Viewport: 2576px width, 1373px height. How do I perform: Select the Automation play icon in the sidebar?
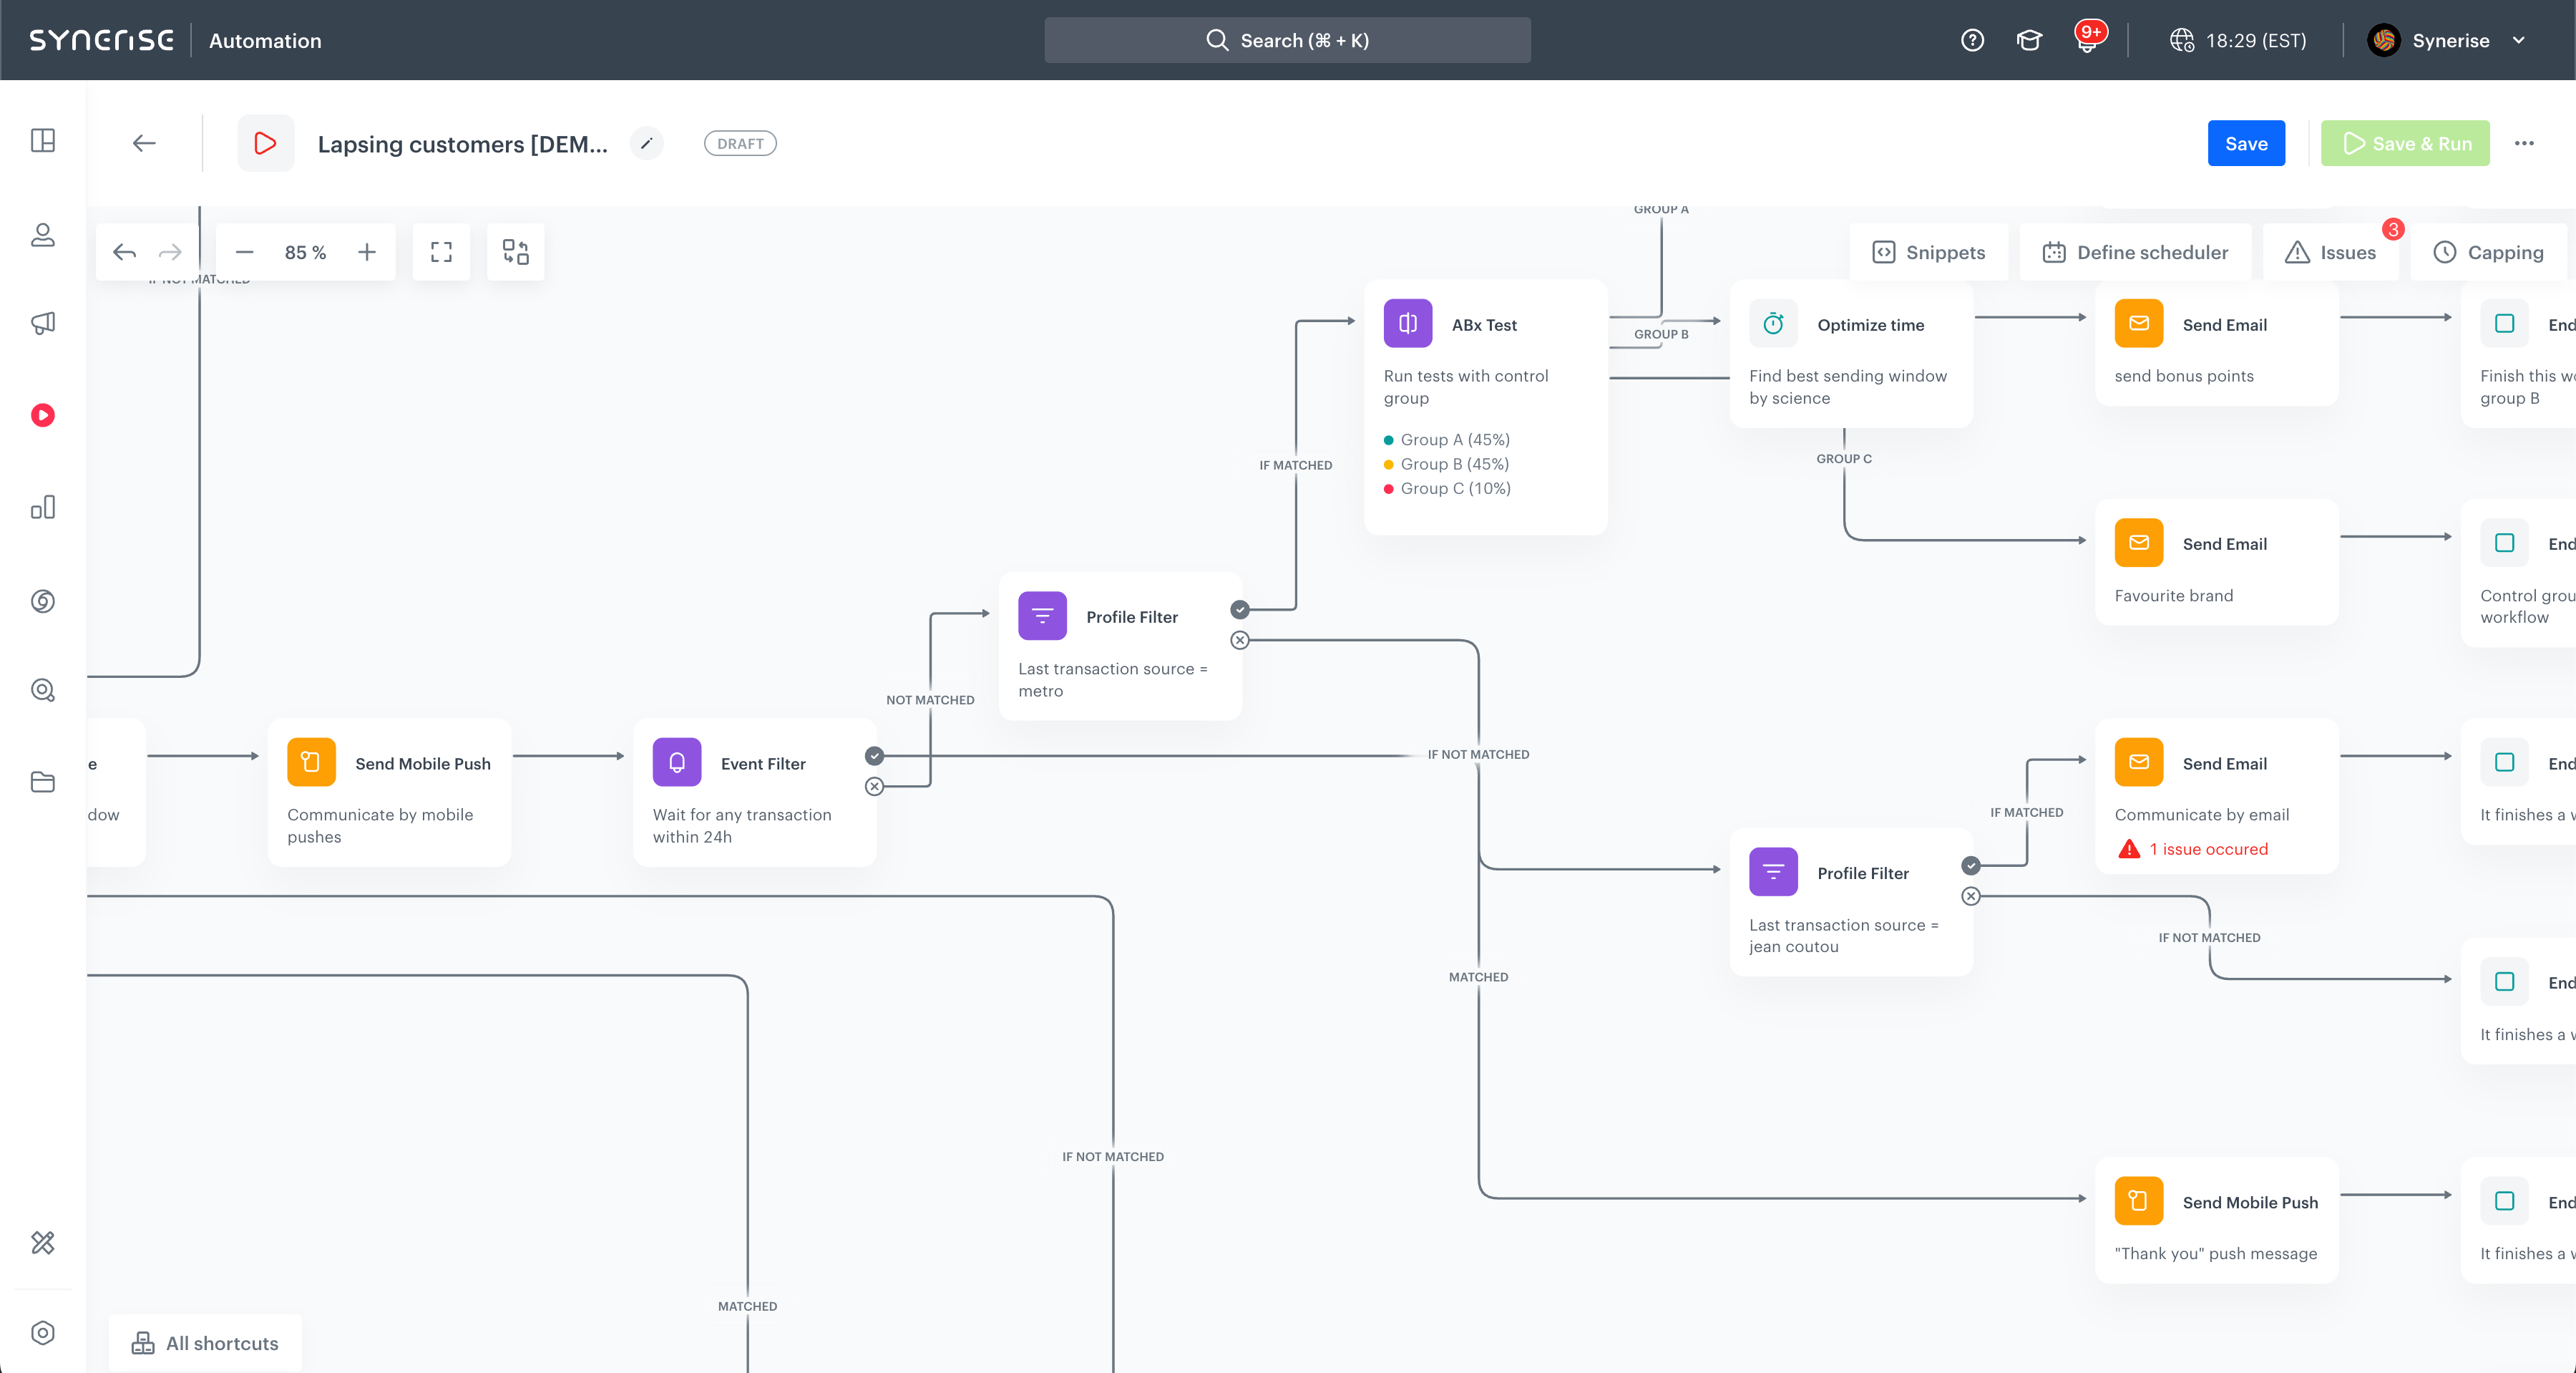[x=43, y=414]
